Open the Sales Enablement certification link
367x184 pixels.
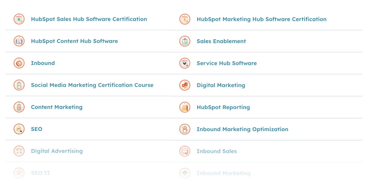221,41
